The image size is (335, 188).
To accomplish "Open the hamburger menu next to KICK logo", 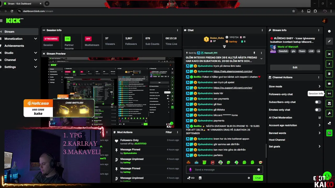I will (1, 21).
